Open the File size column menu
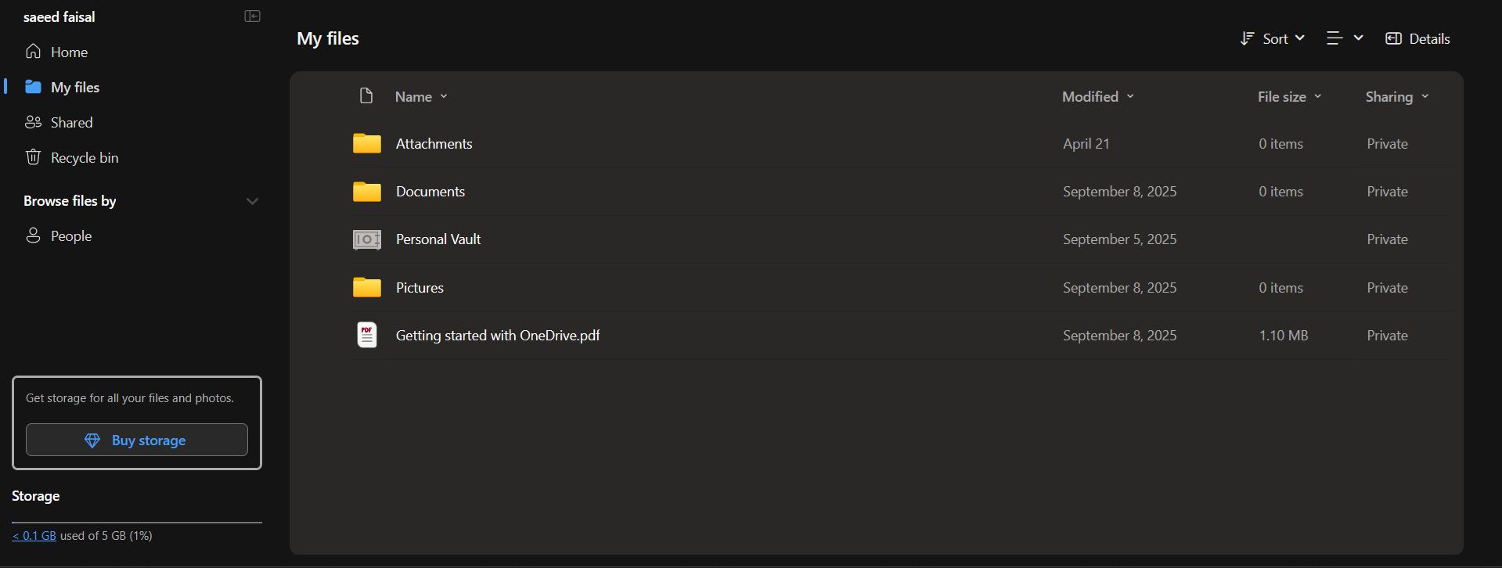The image size is (1502, 568). coord(1289,96)
